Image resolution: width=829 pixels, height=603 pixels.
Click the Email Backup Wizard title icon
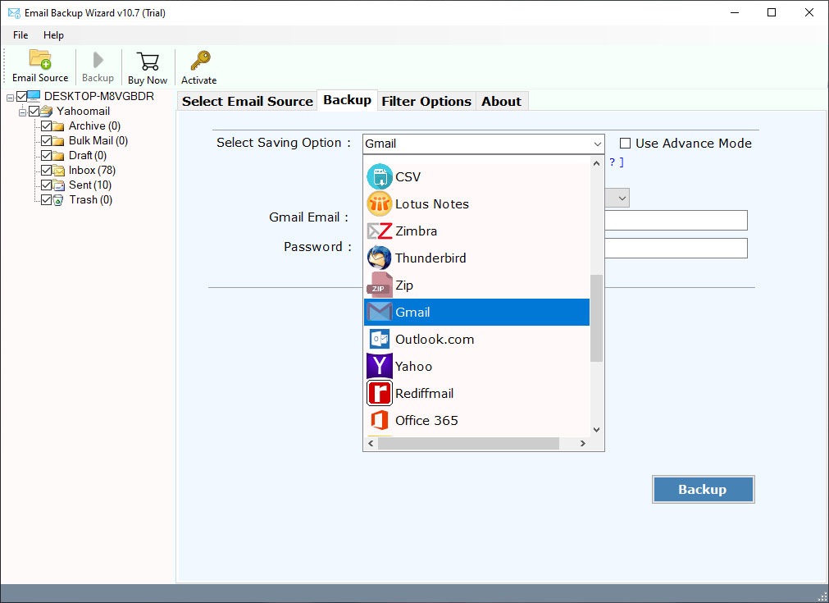point(14,12)
